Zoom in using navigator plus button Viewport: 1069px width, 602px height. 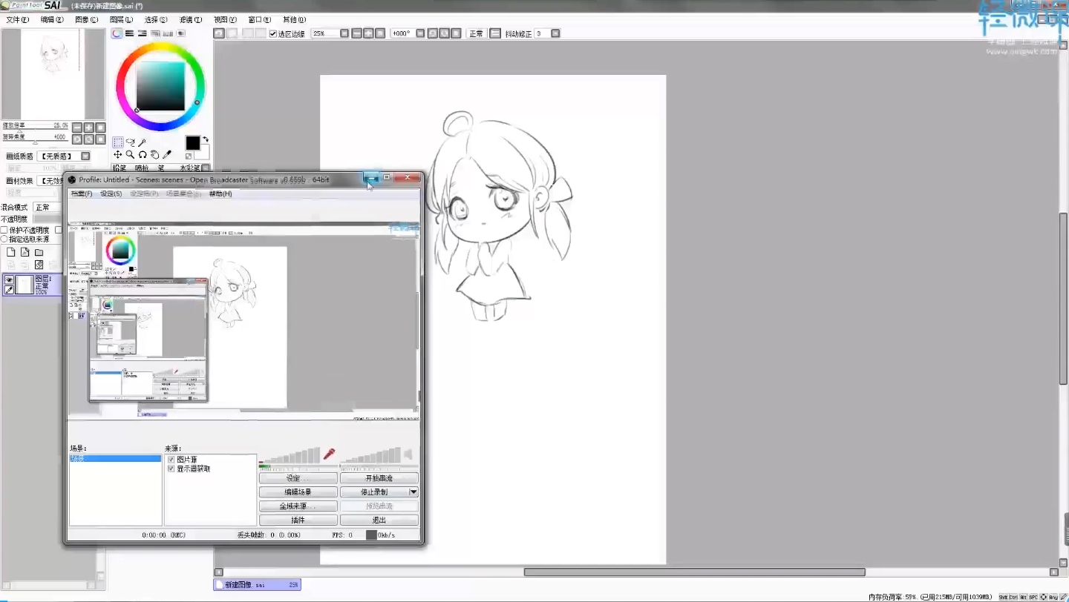pos(89,128)
